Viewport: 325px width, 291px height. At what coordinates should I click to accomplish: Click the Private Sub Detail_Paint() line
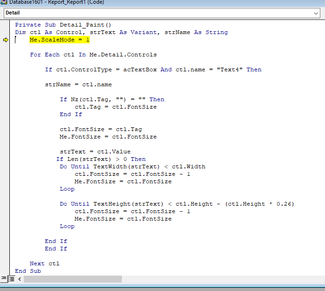(x=63, y=25)
